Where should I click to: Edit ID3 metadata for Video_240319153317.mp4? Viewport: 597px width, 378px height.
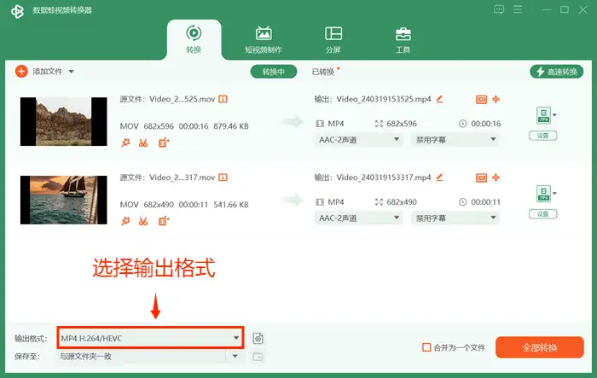(481, 178)
